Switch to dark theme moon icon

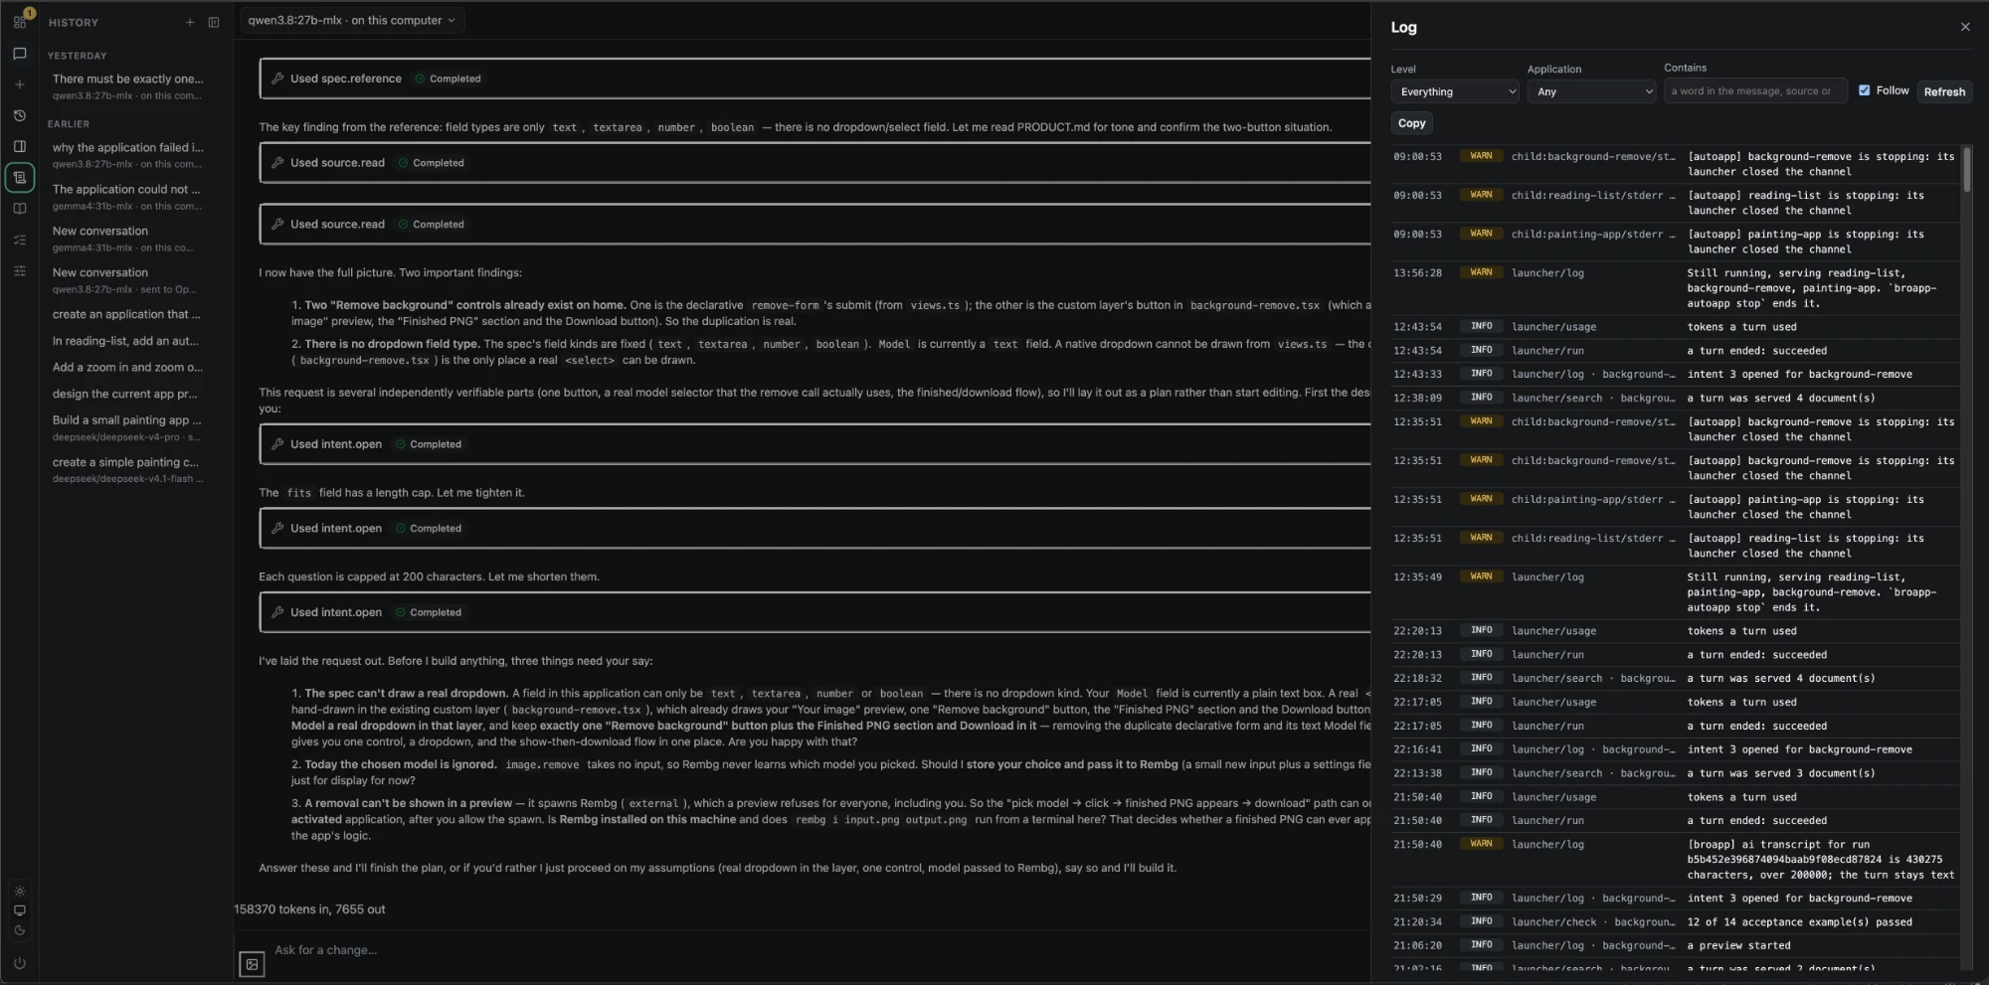[x=20, y=930]
